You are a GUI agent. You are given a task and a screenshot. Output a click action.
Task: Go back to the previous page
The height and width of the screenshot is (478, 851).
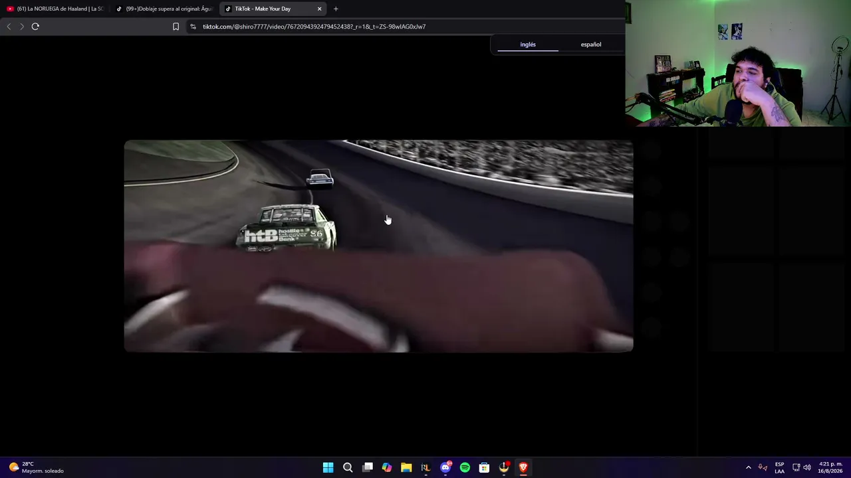(x=9, y=27)
